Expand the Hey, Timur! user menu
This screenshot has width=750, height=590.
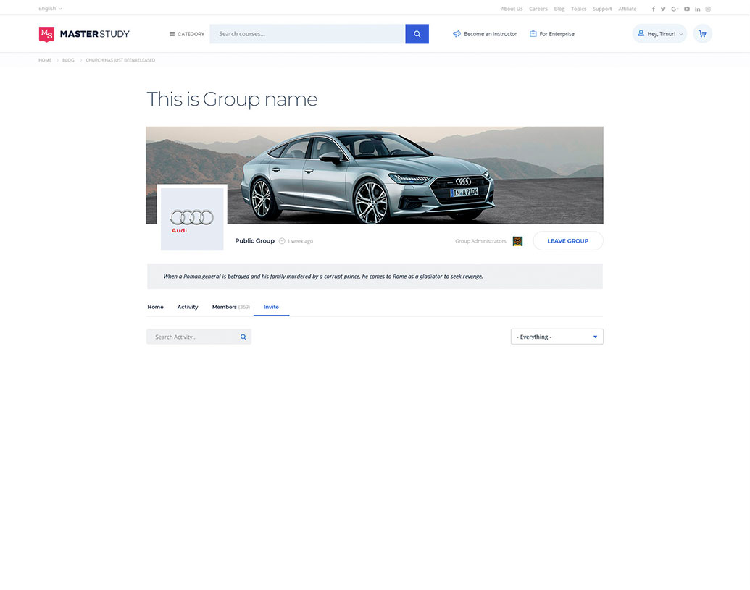[x=659, y=34]
